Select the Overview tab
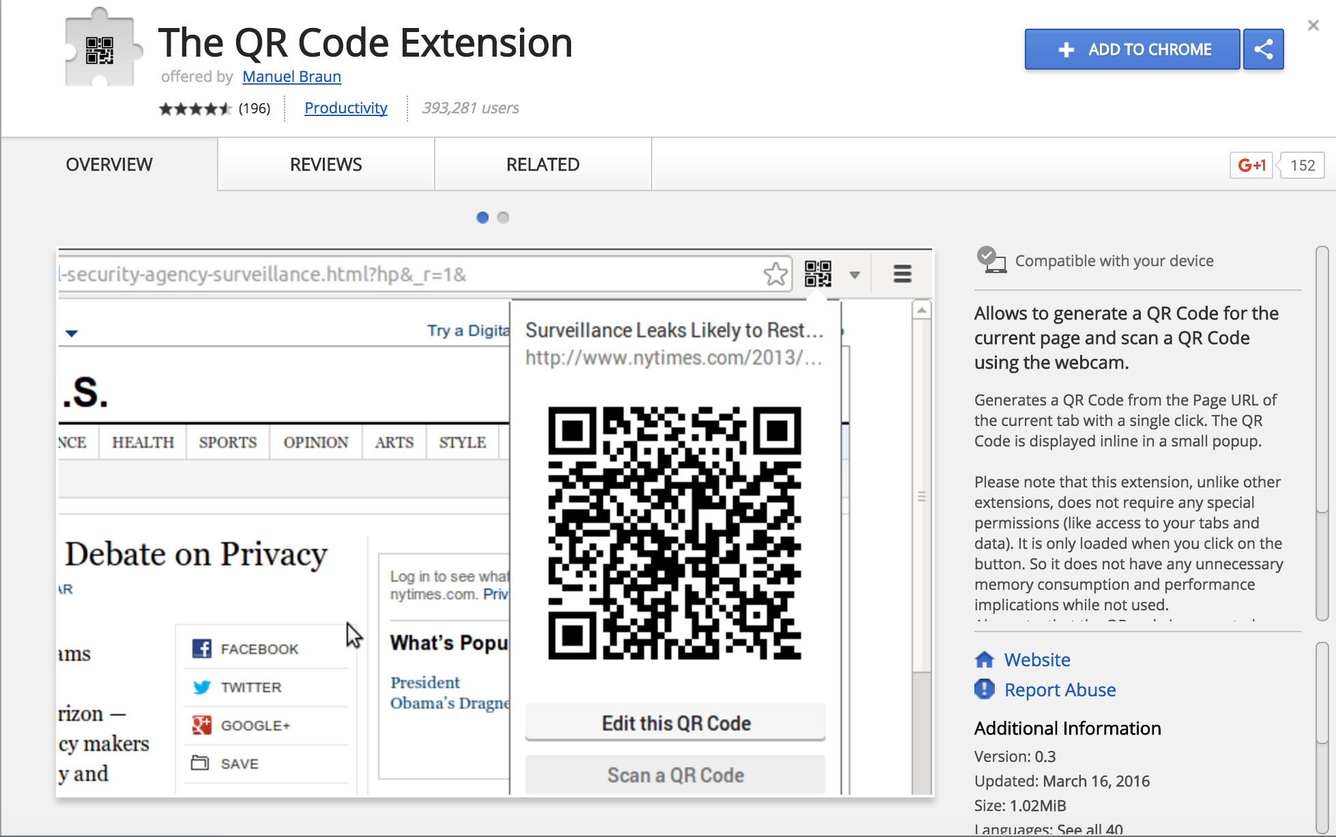1336x837 pixels. 109,165
